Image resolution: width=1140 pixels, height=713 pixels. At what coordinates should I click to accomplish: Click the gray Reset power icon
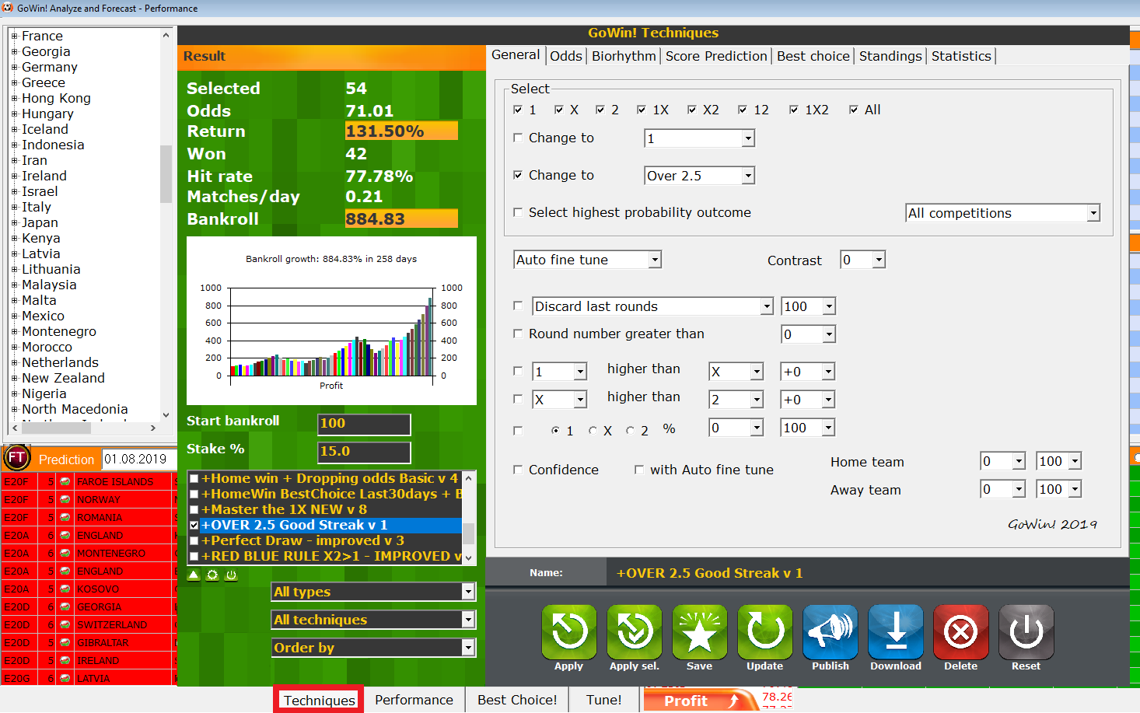click(1026, 632)
